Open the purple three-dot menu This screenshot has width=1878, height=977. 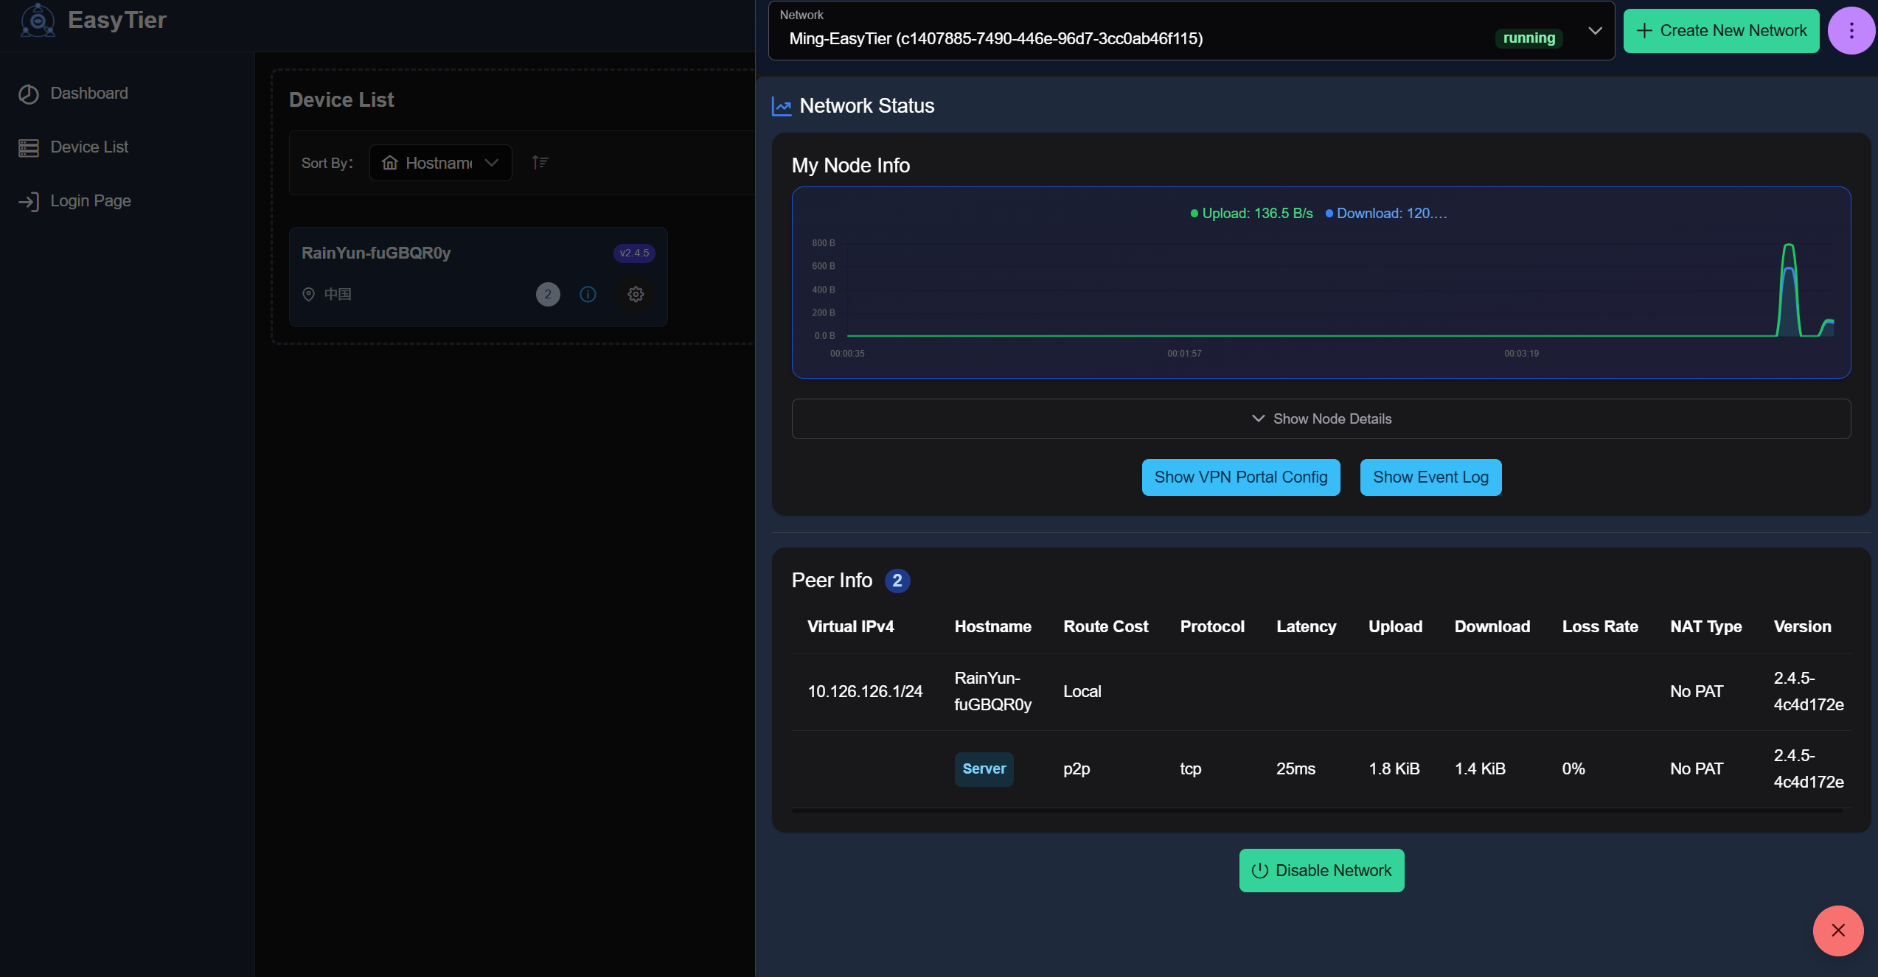pyautogui.click(x=1851, y=31)
